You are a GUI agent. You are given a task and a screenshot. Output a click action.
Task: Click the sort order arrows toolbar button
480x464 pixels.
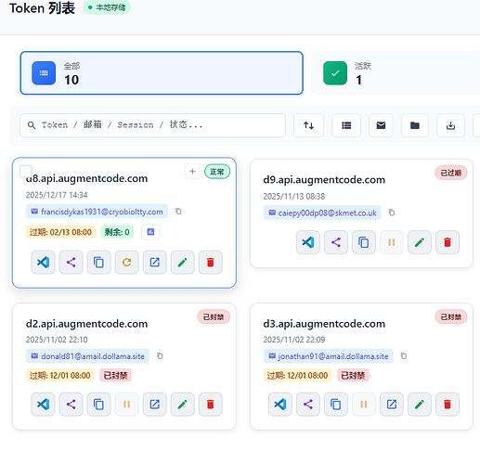click(308, 125)
